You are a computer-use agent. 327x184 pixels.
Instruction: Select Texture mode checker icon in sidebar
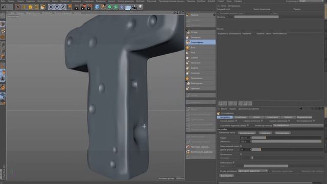(x=3, y=31)
